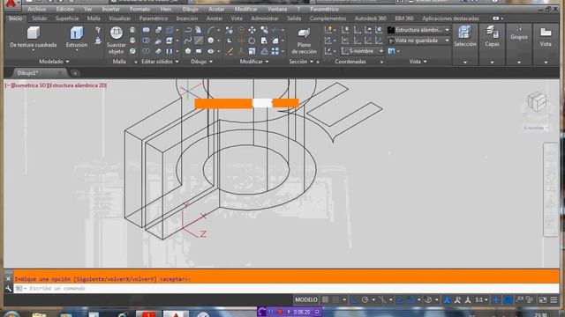Open the 1:1 annotation scale dropdown
Image resolution: width=565 pixels, height=317 pixels.
(481, 299)
